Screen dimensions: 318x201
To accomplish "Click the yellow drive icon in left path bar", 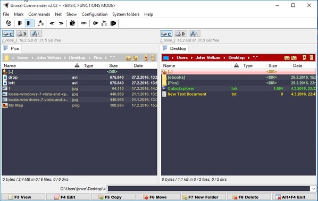I will (x=7, y=58).
